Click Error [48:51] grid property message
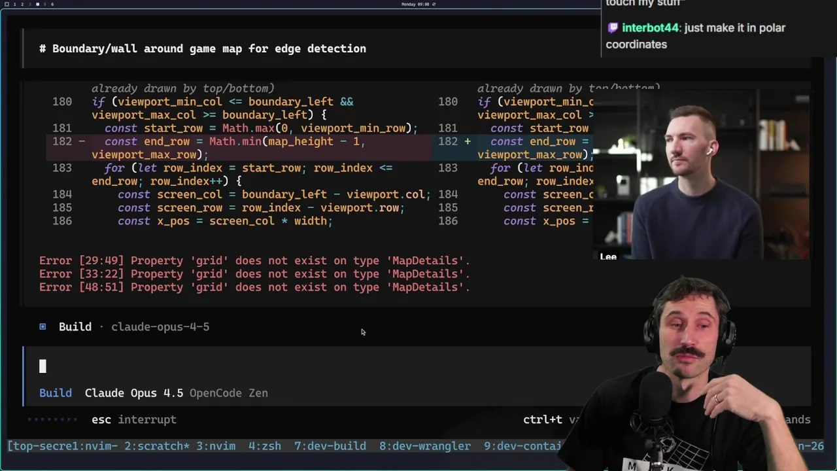The height and width of the screenshot is (471, 837). (254, 287)
